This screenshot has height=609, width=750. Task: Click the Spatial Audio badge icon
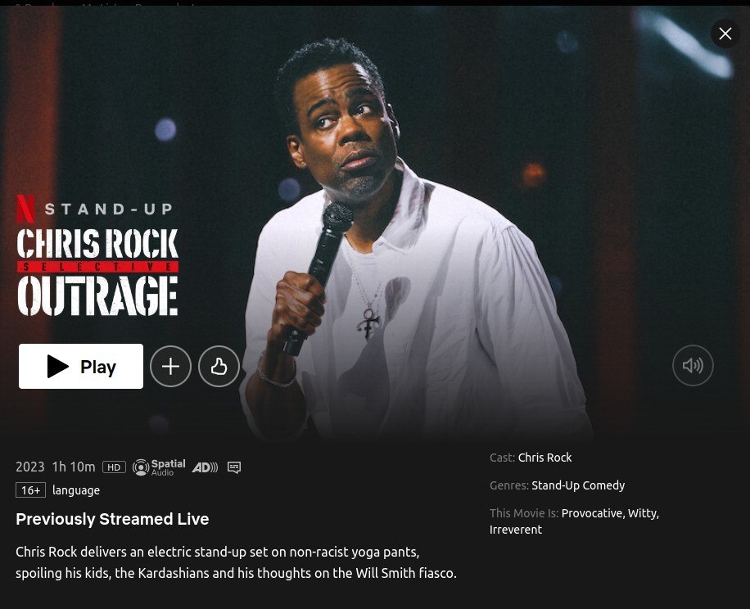coord(159,467)
